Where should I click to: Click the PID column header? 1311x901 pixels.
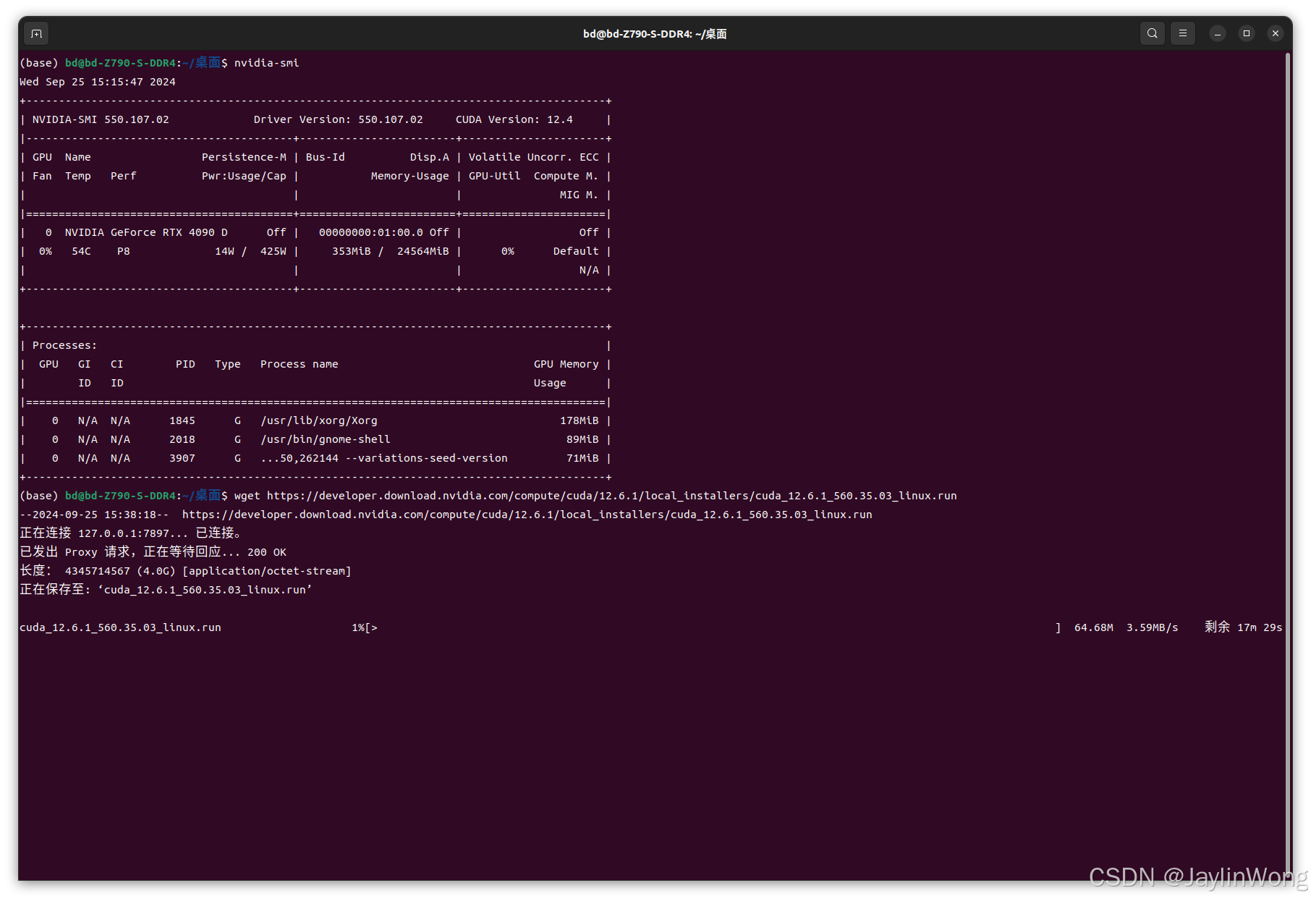coord(185,364)
